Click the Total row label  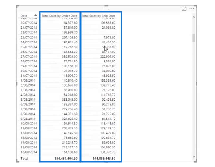click(x=24, y=158)
